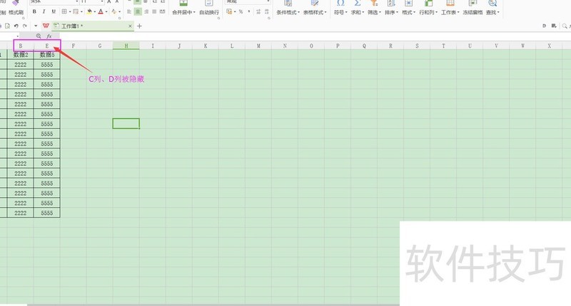Click the horizontal scrollbar at bottom
This screenshot has height=306, width=571.
tap(213, 305)
